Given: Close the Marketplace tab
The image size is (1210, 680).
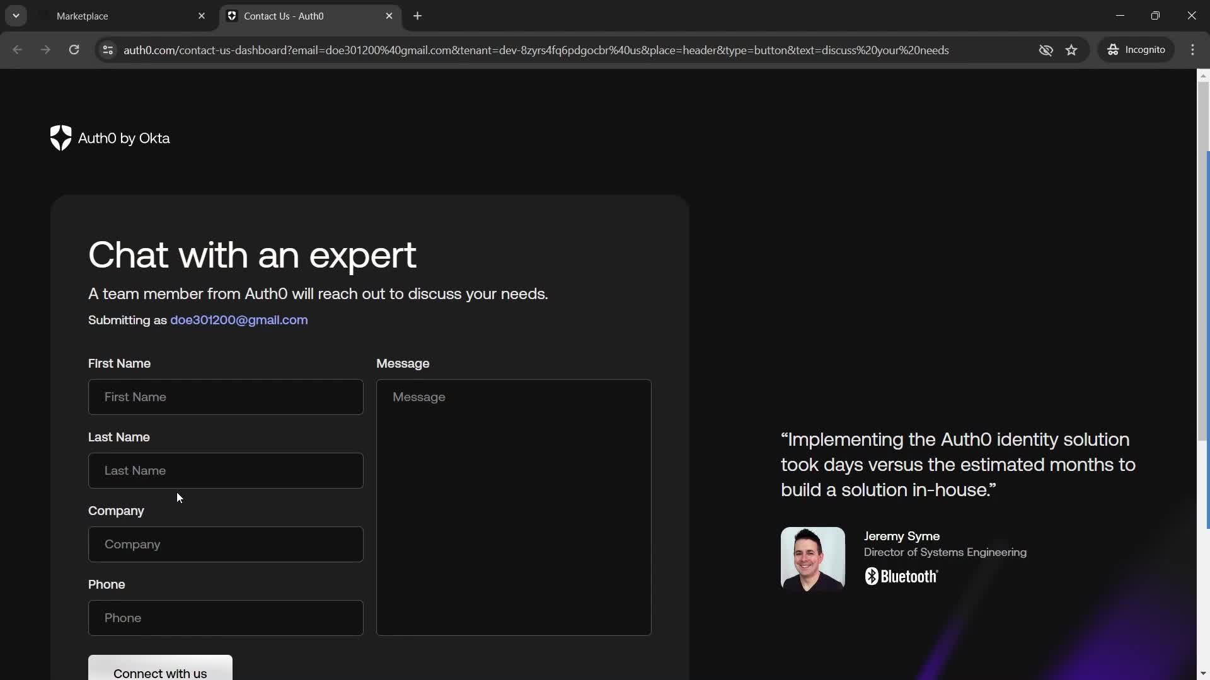Looking at the screenshot, I should coord(202,16).
